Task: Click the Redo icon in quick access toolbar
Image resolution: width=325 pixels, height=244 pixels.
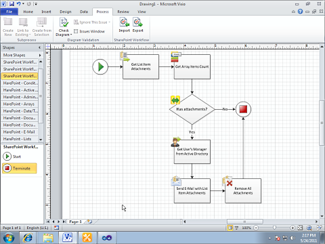Action: click(28, 4)
